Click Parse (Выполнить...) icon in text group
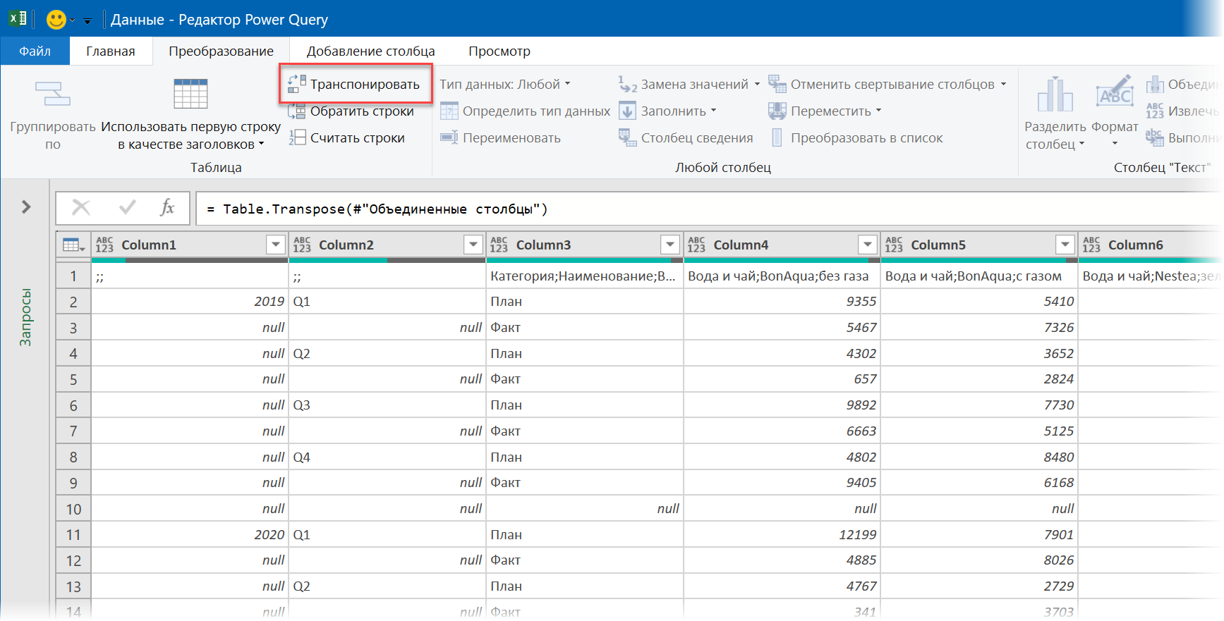 (1155, 137)
